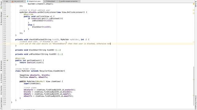Open the Device File Explorer panel
Image resolution: width=197 pixels, height=110 pixels.
tap(196, 102)
